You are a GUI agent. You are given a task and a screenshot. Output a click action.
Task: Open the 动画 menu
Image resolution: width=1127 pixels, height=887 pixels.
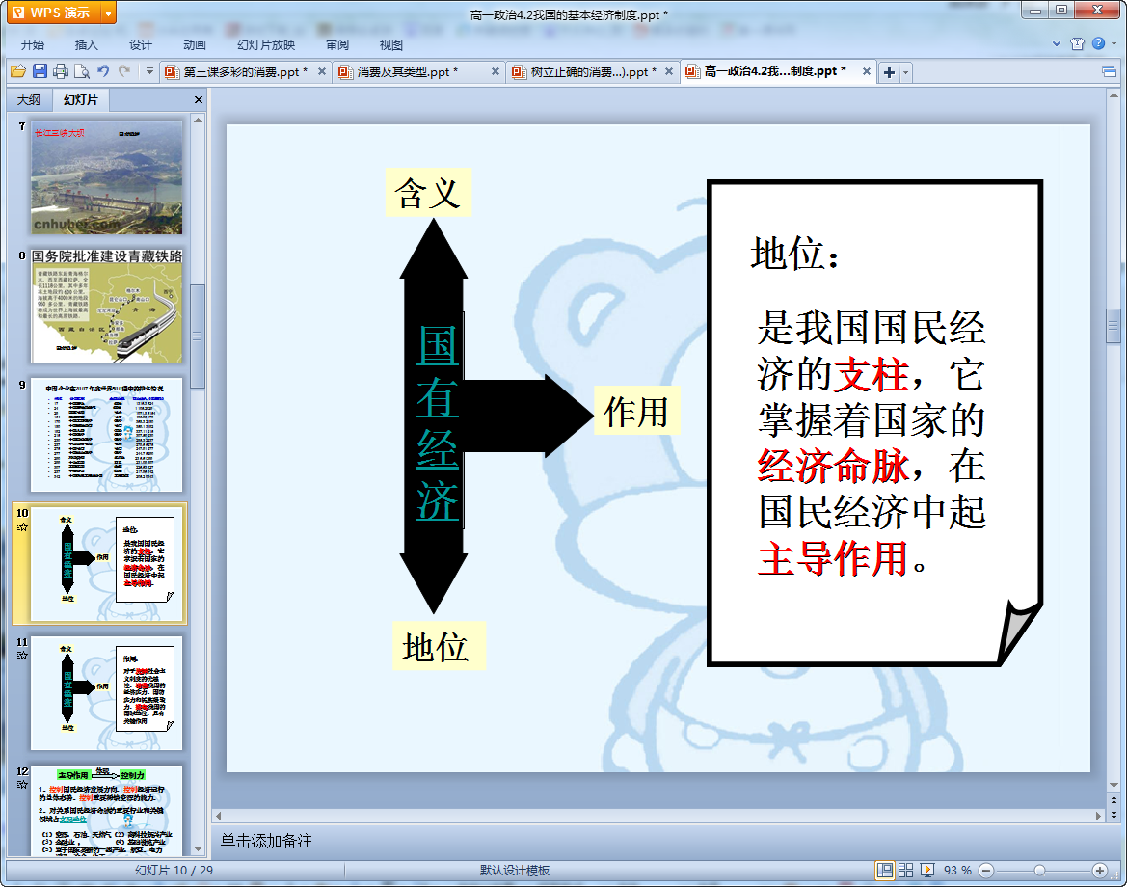coord(194,44)
